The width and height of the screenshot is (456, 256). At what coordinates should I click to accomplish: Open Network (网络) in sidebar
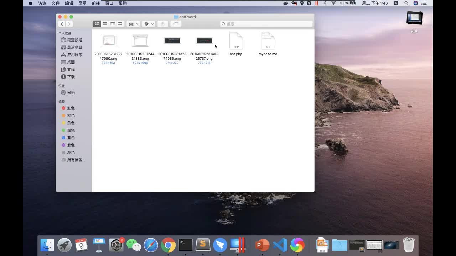[68, 92]
